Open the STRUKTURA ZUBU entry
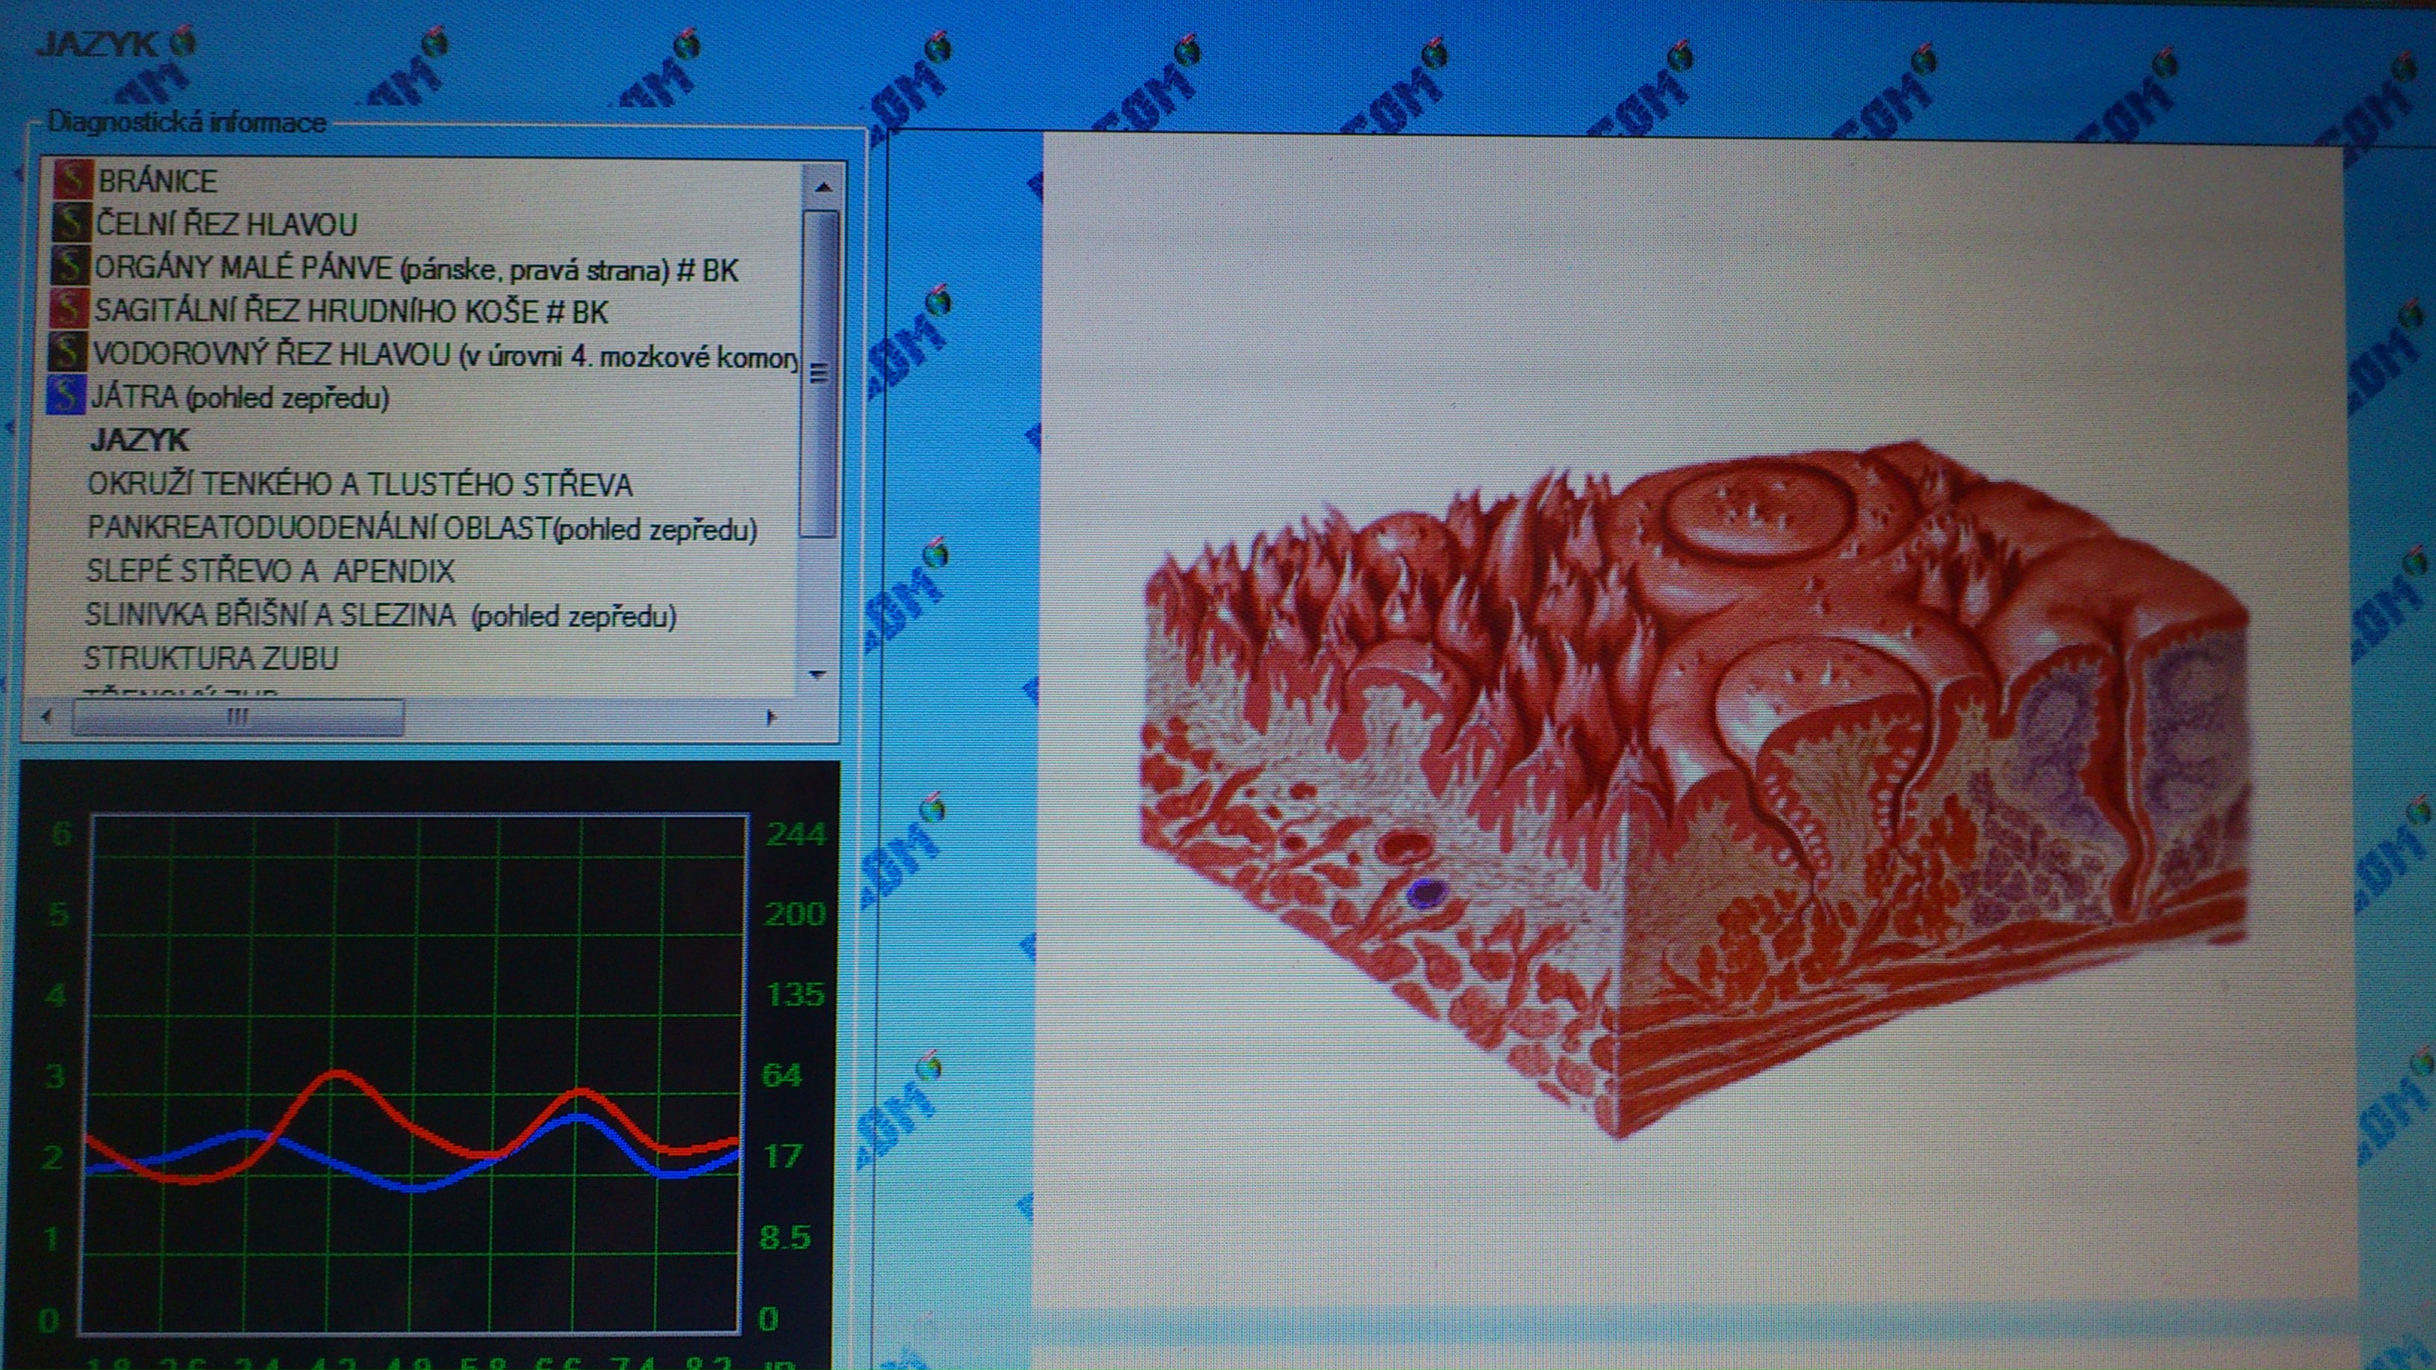The width and height of the screenshot is (2436, 1370). click(x=211, y=657)
